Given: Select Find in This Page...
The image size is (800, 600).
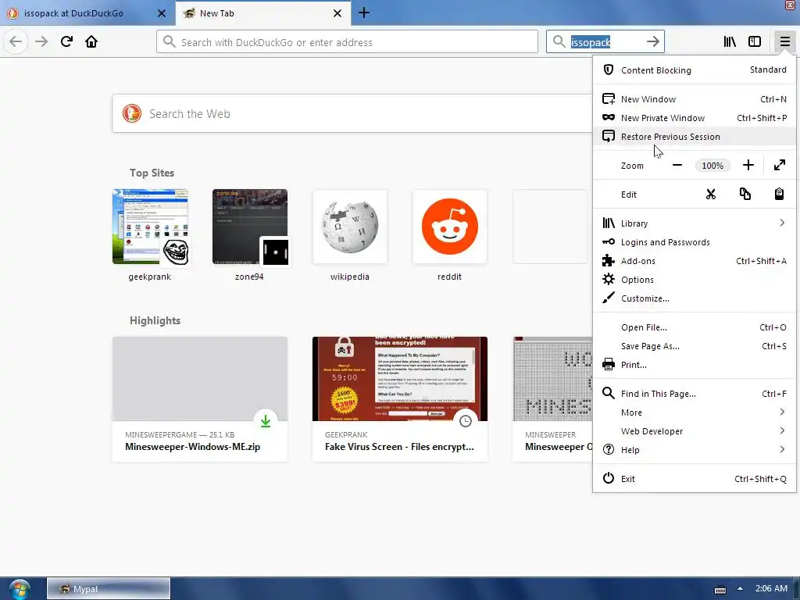Looking at the screenshot, I should click(x=694, y=394).
